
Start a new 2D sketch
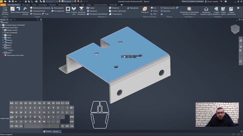(x=5, y=11)
